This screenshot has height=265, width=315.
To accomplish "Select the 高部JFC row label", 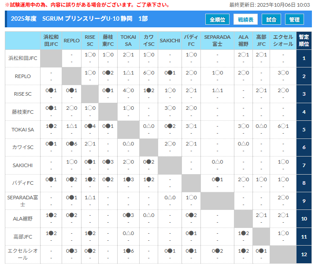I will [x=22, y=236].
